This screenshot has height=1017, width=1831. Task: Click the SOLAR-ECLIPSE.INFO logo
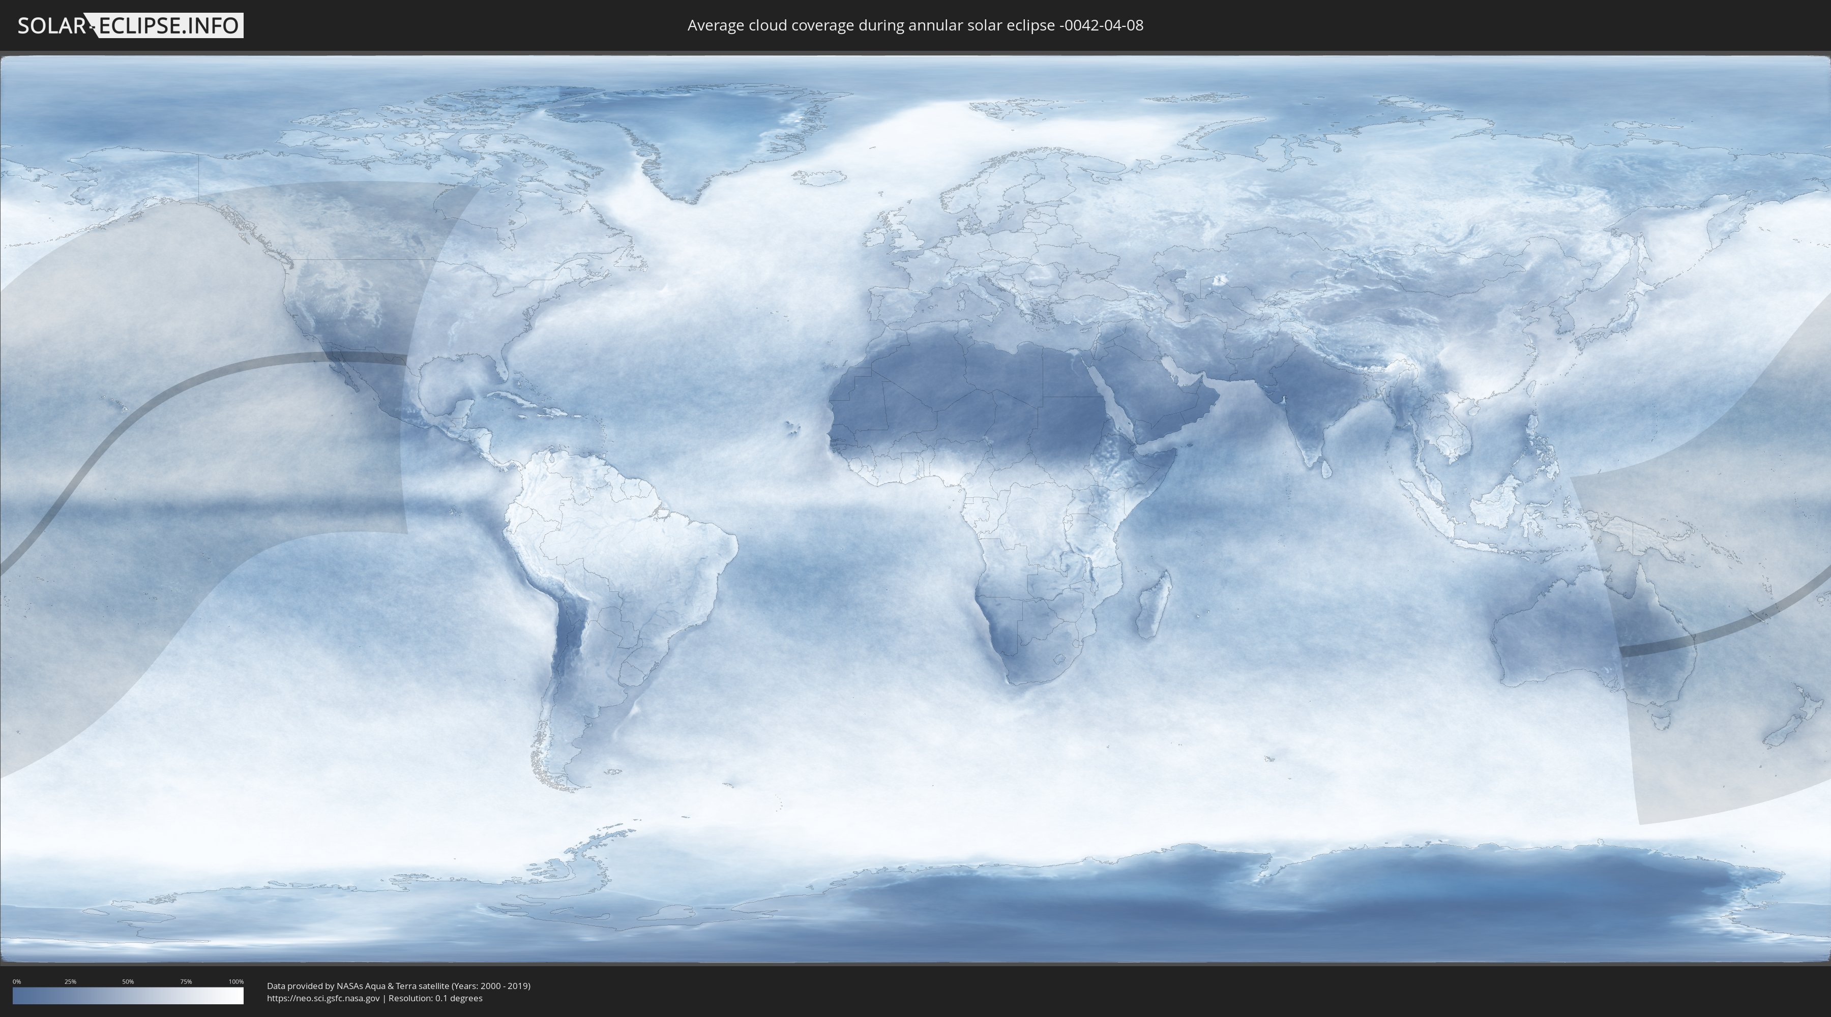[130, 25]
